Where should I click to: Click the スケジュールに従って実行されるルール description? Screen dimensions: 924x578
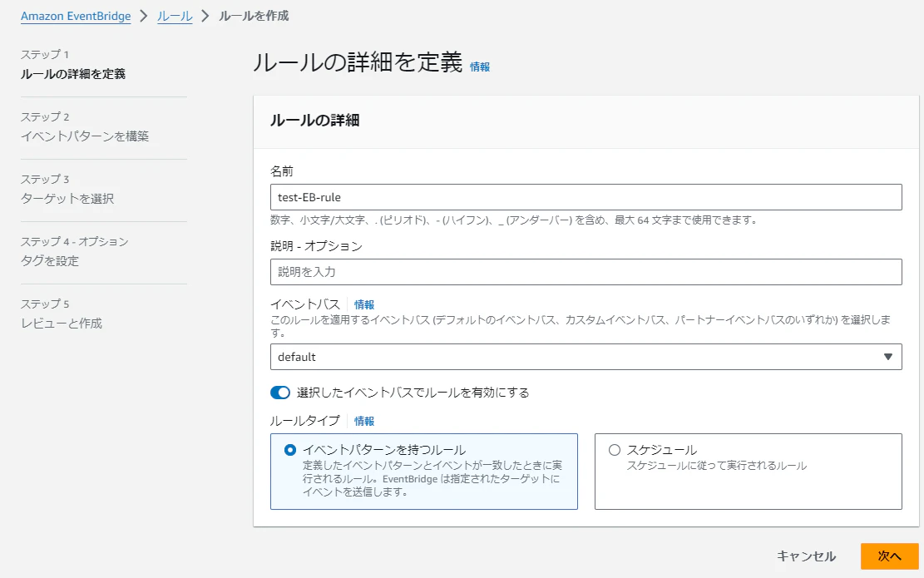[x=717, y=466]
